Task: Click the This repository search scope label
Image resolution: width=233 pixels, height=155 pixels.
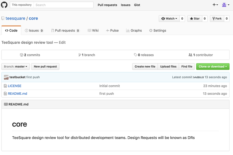Action: point(22,5)
